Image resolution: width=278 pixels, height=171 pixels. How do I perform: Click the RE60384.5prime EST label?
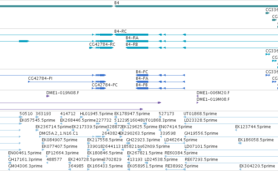[181, 153]
